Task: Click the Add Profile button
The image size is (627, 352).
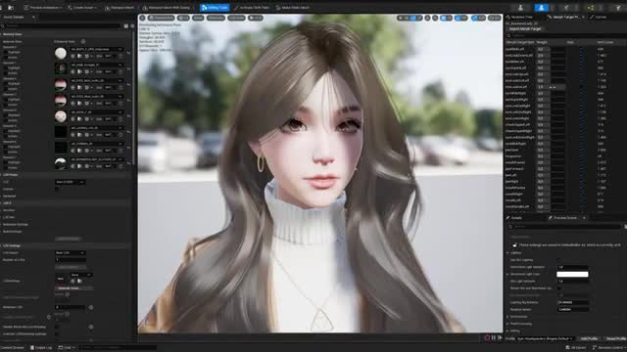Action: pyautogui.click(x=589, y=338)
